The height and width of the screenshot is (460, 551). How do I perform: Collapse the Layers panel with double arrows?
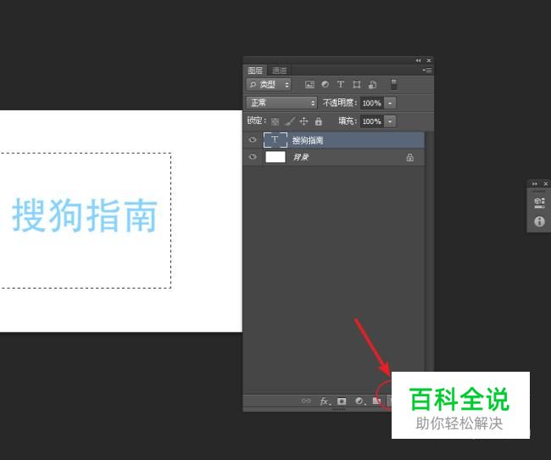tap(418, 60)
